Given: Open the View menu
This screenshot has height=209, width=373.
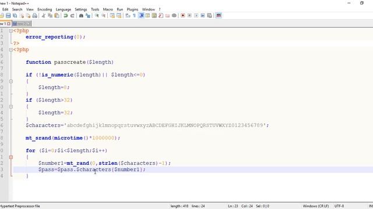Looking at the screenshot, I should point(30,9).
